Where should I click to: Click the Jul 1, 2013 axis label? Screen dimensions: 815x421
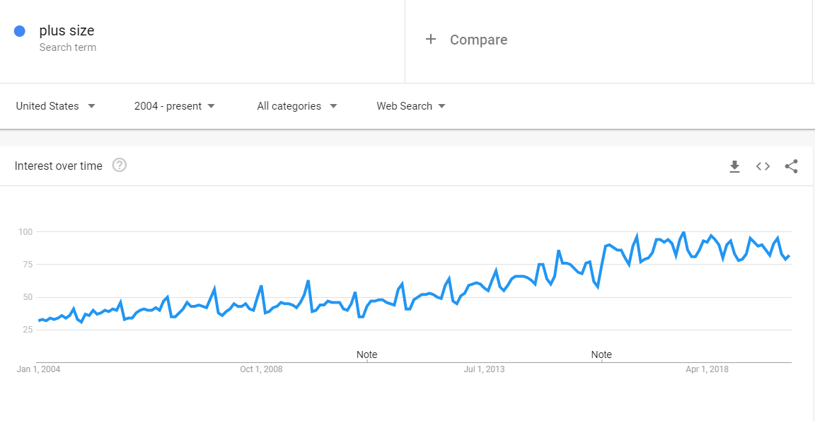[484, 369]
